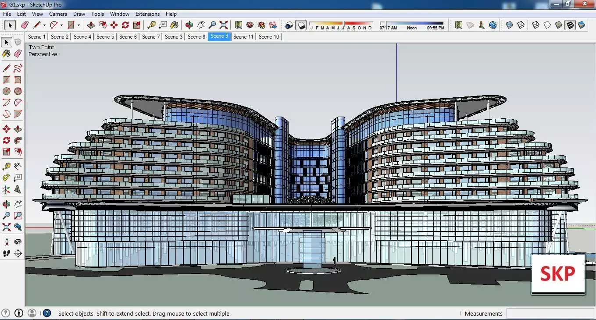
Task: Enable Shaded With Textures style
Action: [x=570, y=25]
